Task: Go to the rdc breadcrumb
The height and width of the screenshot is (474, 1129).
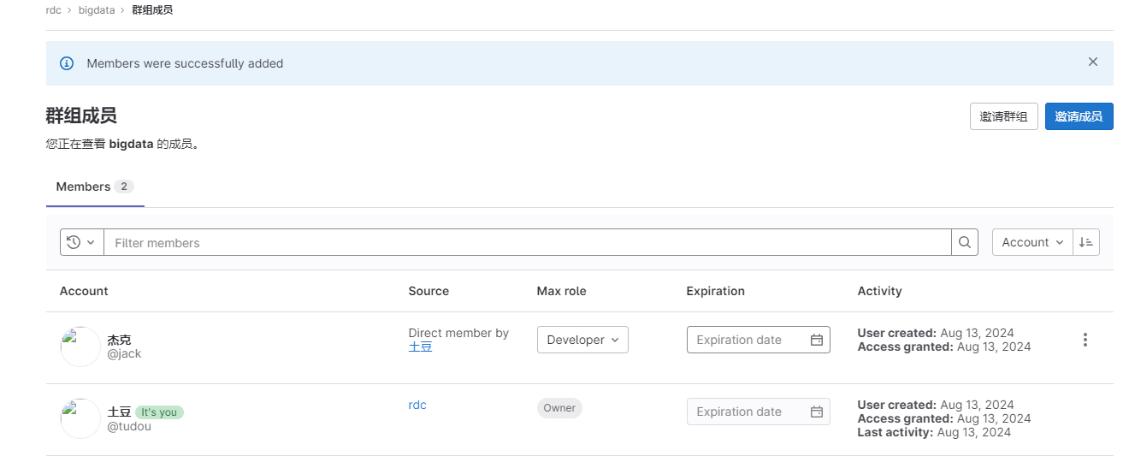Action: click(x=54, y=10)
